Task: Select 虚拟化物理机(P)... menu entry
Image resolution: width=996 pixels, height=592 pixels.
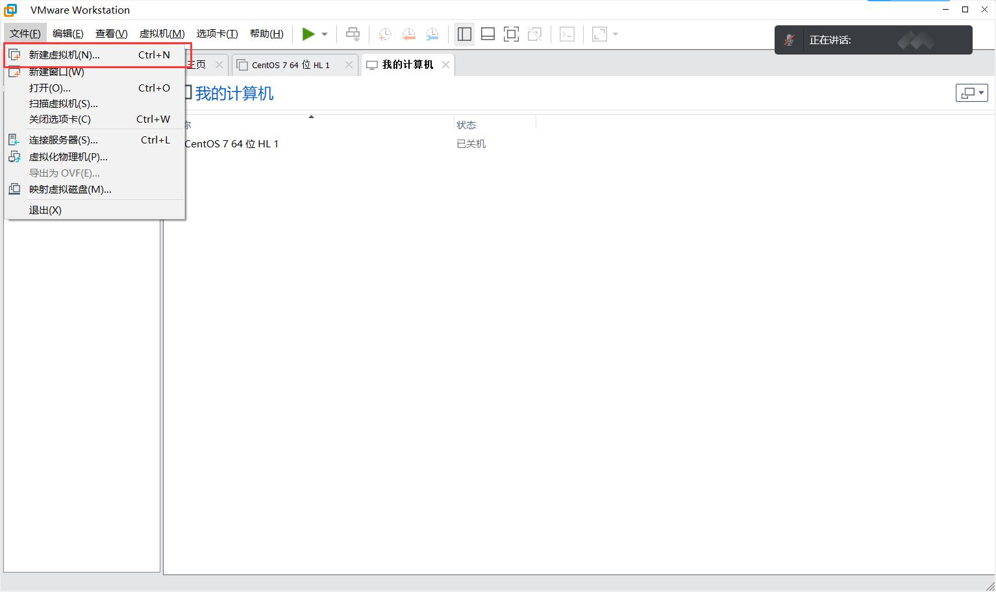Action: [x=95, y=156]
